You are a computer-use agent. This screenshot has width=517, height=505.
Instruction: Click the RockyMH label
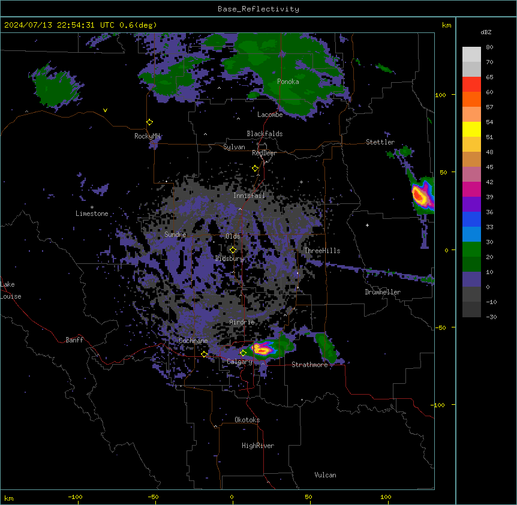(x=147, y=136)
